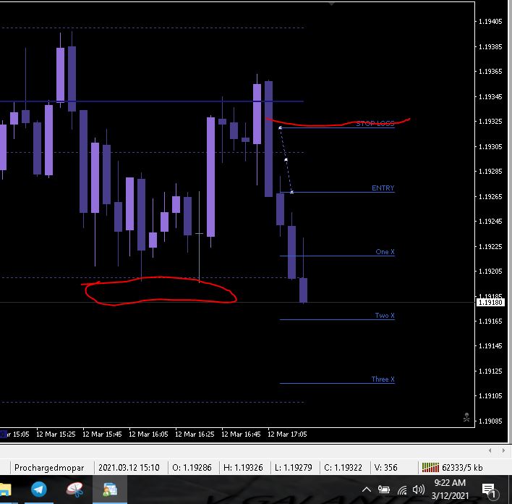Click the skull icon in the chart corner
Image resolution: width=512 pixels, height=504 pixels.
[466, 417]
